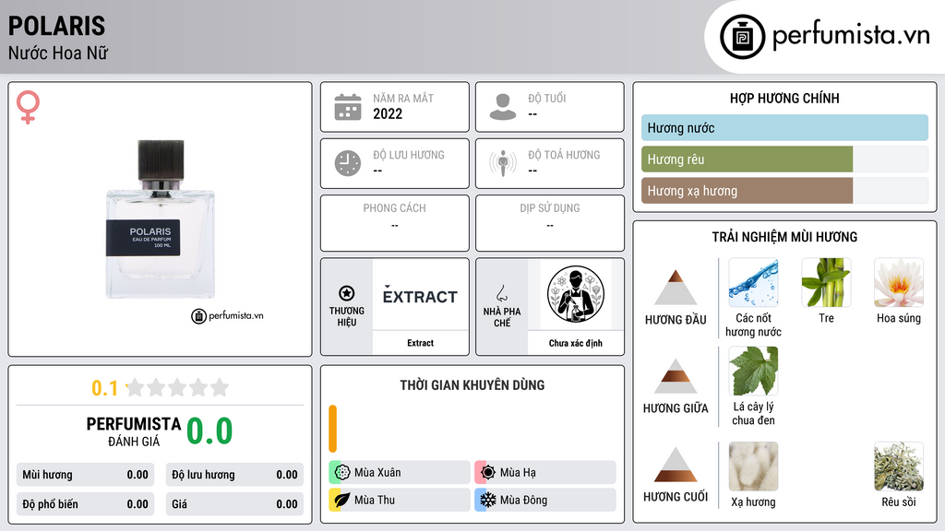The image size is (945, 531).
Task: Click the Thời Gian Khuyên Dùng heading
Action: [472, 384]
